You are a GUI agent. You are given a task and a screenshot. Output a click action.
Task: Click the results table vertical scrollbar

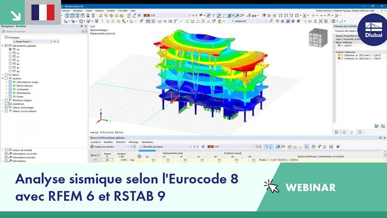[x=385, y=155]
